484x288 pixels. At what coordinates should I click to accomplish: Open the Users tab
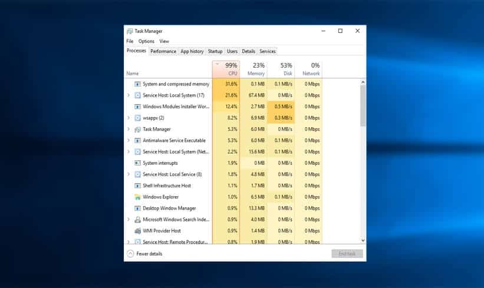point(232,51)
